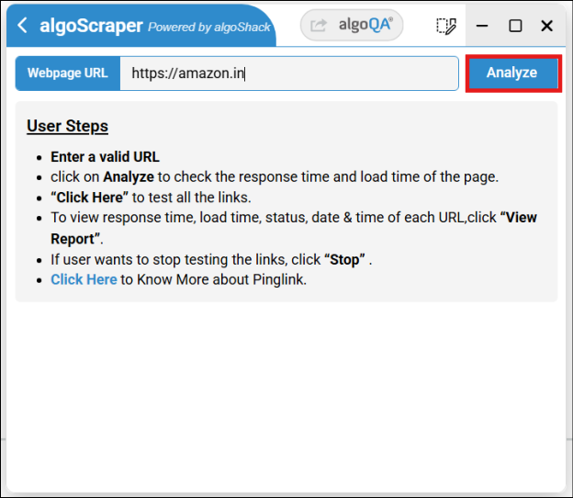Maximize the algoScraper window
Screen dimensions: 573x498
click(x=515, y=26)
